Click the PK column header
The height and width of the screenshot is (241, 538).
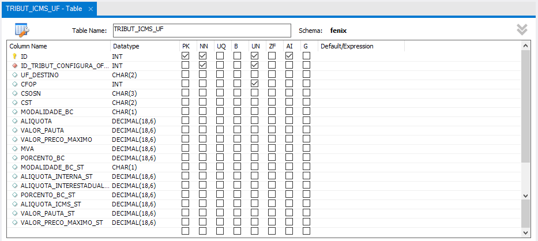186,46
